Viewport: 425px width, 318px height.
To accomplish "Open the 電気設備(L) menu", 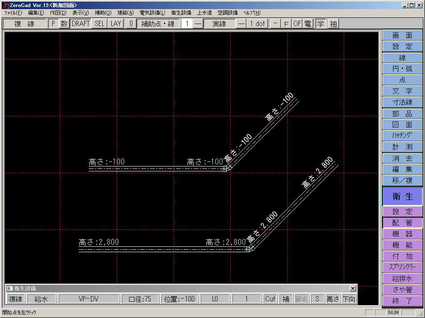I will click(152, 13).
